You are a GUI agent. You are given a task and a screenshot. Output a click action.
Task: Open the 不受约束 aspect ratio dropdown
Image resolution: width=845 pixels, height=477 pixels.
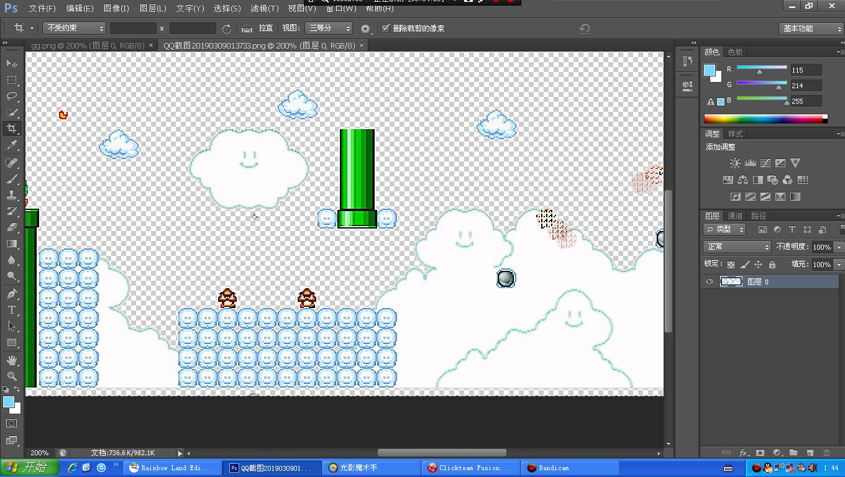[x=75, y=29]
